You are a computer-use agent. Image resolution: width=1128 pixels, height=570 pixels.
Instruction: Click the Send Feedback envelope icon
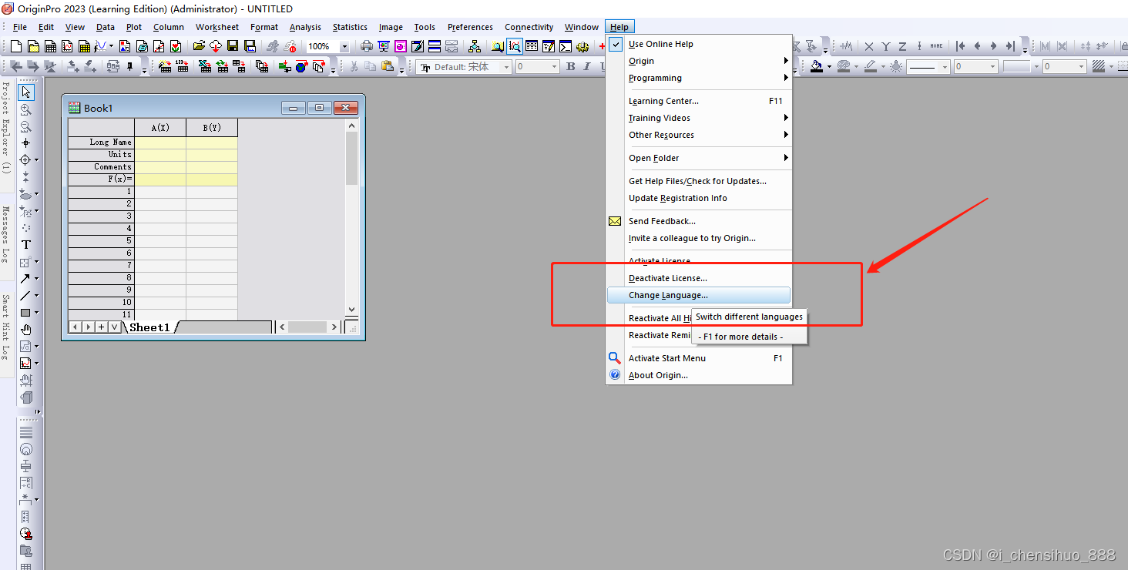click(x=615, y=221)
